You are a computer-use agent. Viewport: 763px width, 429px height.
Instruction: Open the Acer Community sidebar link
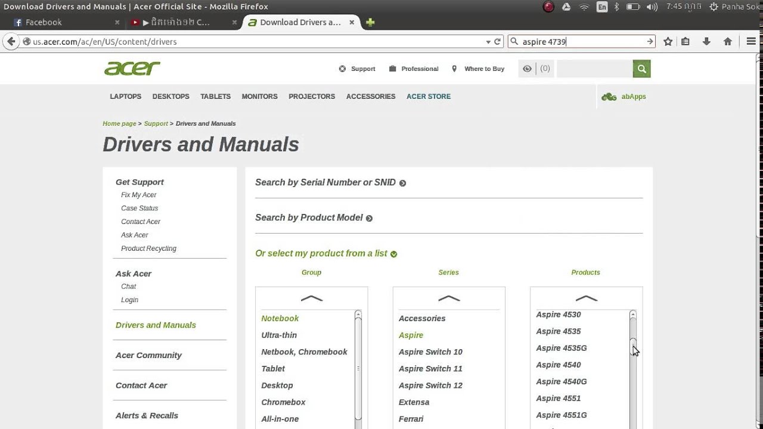pyautogui.click(x=148, y=355)
